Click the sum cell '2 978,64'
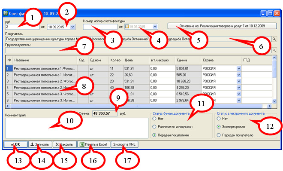The width and height of the screenshot is (283, 171). click(188, 100)
